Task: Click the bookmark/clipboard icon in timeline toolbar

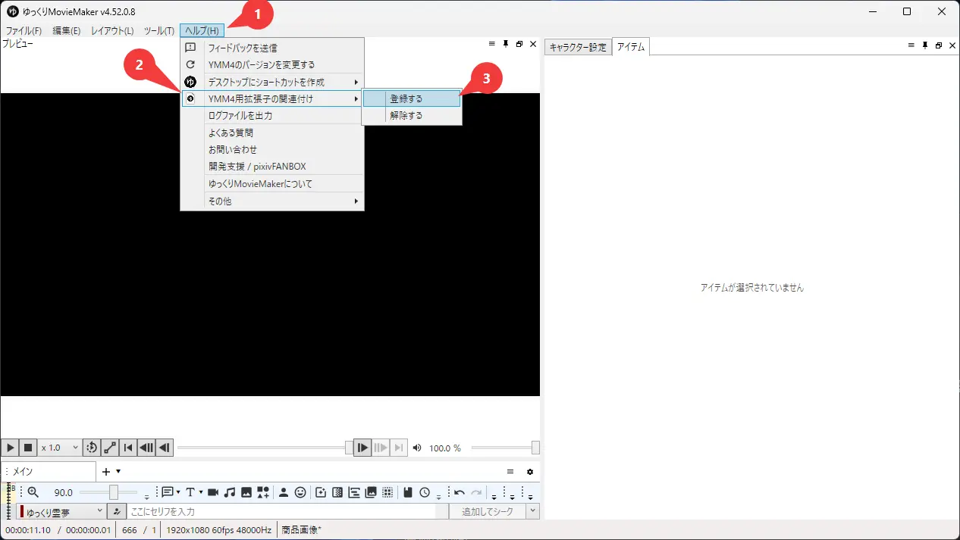Action: [408, 492]
